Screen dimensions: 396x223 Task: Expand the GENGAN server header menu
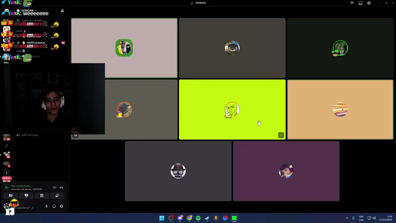(29, 11)
